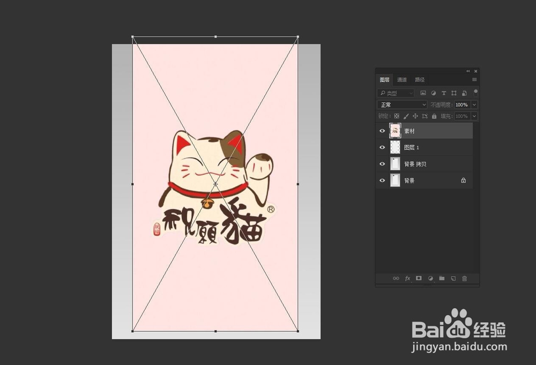Image resolution: width=536 pixels, height=365 pixels.
Task: Collapse the panel with double-arrow icon
Action: (x=468, y=71)
